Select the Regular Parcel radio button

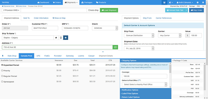tap(2, 76)
